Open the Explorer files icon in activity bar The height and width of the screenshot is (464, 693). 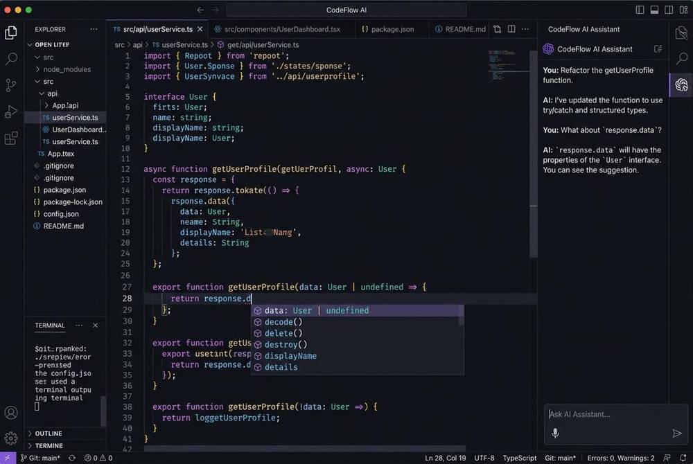(x=11, y=33)
